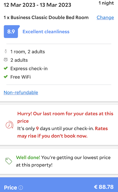This screenshot has height=192, width=118.
Task: Click the Rates may rise warning text
Action: 63,132
